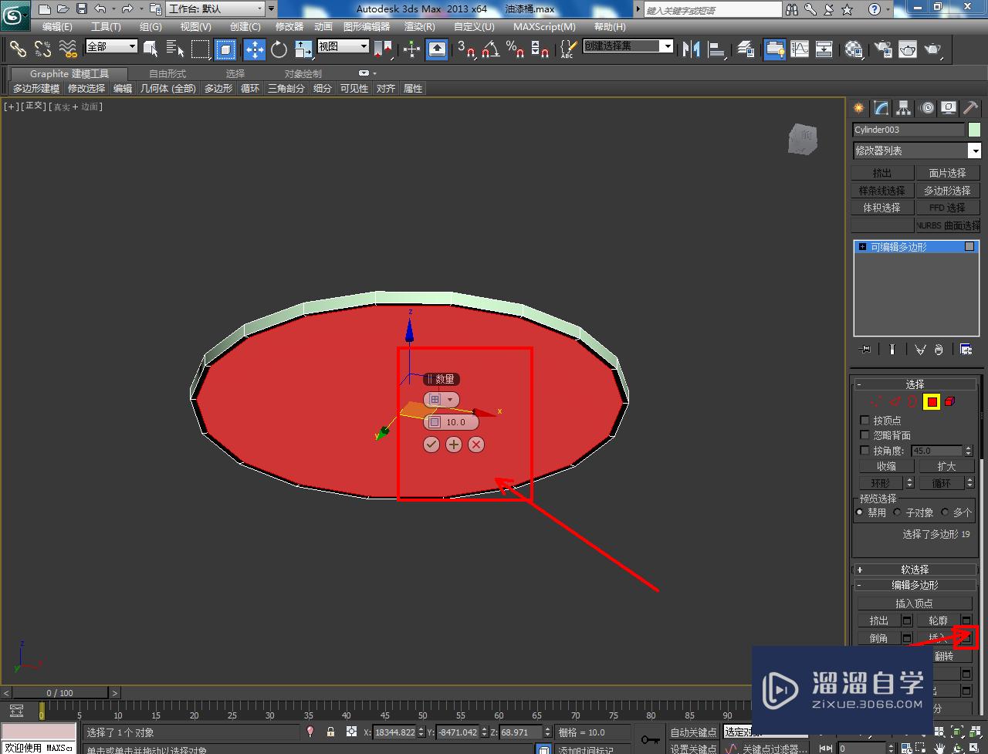Select Element sub-object level cube icon

950,401
